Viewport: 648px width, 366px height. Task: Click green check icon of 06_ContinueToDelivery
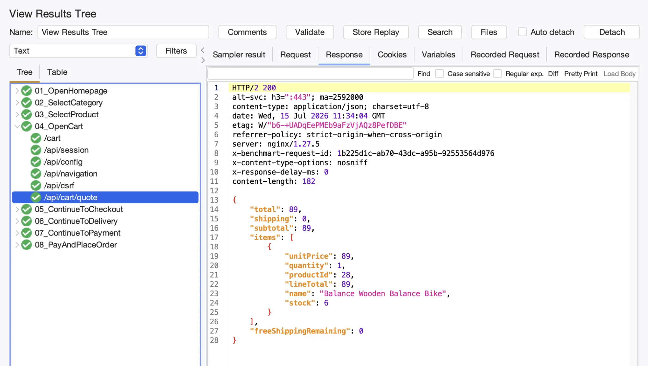pyautogui.click(x=27, y=221)
